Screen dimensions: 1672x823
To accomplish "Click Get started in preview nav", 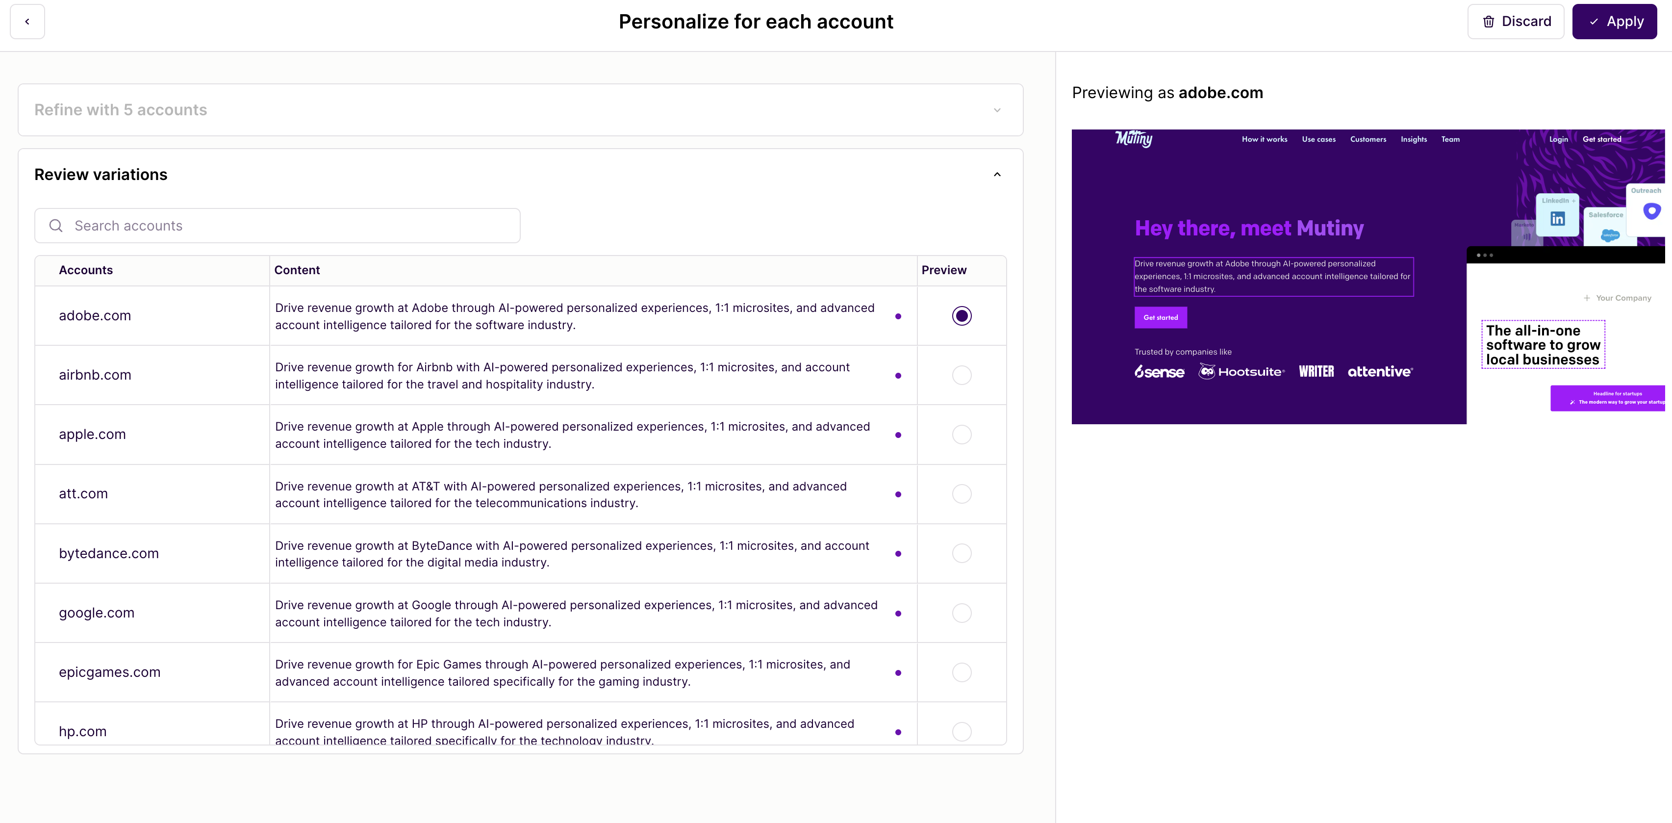I will click(x=1601, y=139).
